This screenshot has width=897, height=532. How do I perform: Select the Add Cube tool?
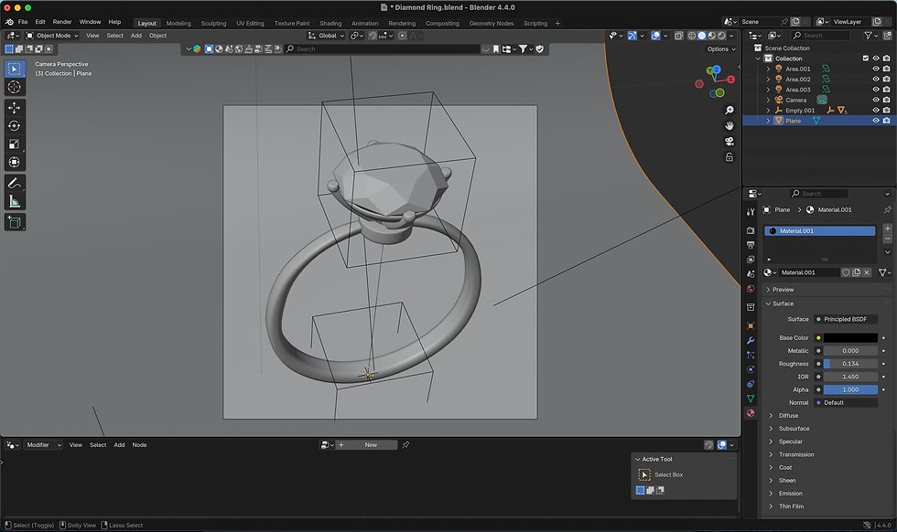pyautogui.click(x=15, y=222)
